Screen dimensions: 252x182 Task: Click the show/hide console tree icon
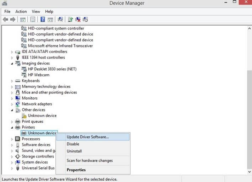point(23,20)
